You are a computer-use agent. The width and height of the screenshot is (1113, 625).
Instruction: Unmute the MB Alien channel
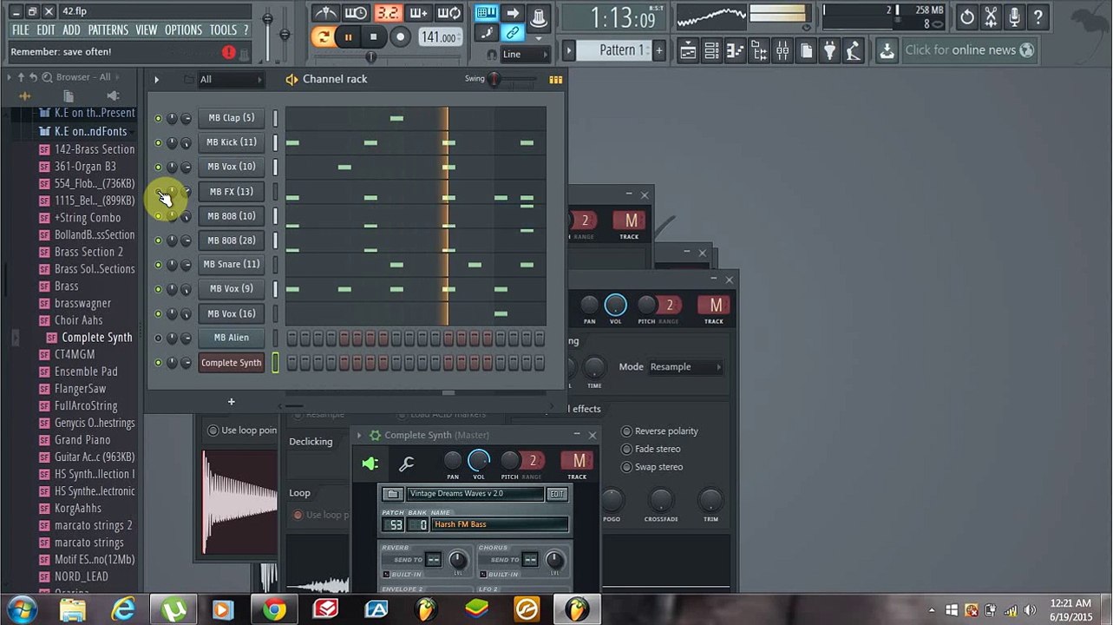click(158, 338)
